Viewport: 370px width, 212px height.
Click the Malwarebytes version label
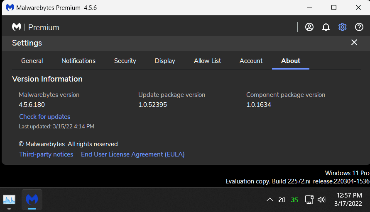point(49,95)
